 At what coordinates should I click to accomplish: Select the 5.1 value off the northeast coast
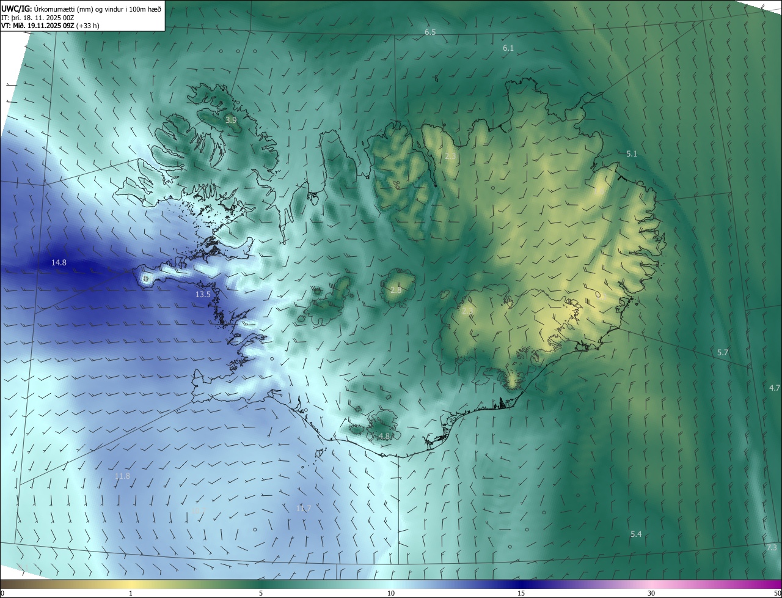coord(632,154)
